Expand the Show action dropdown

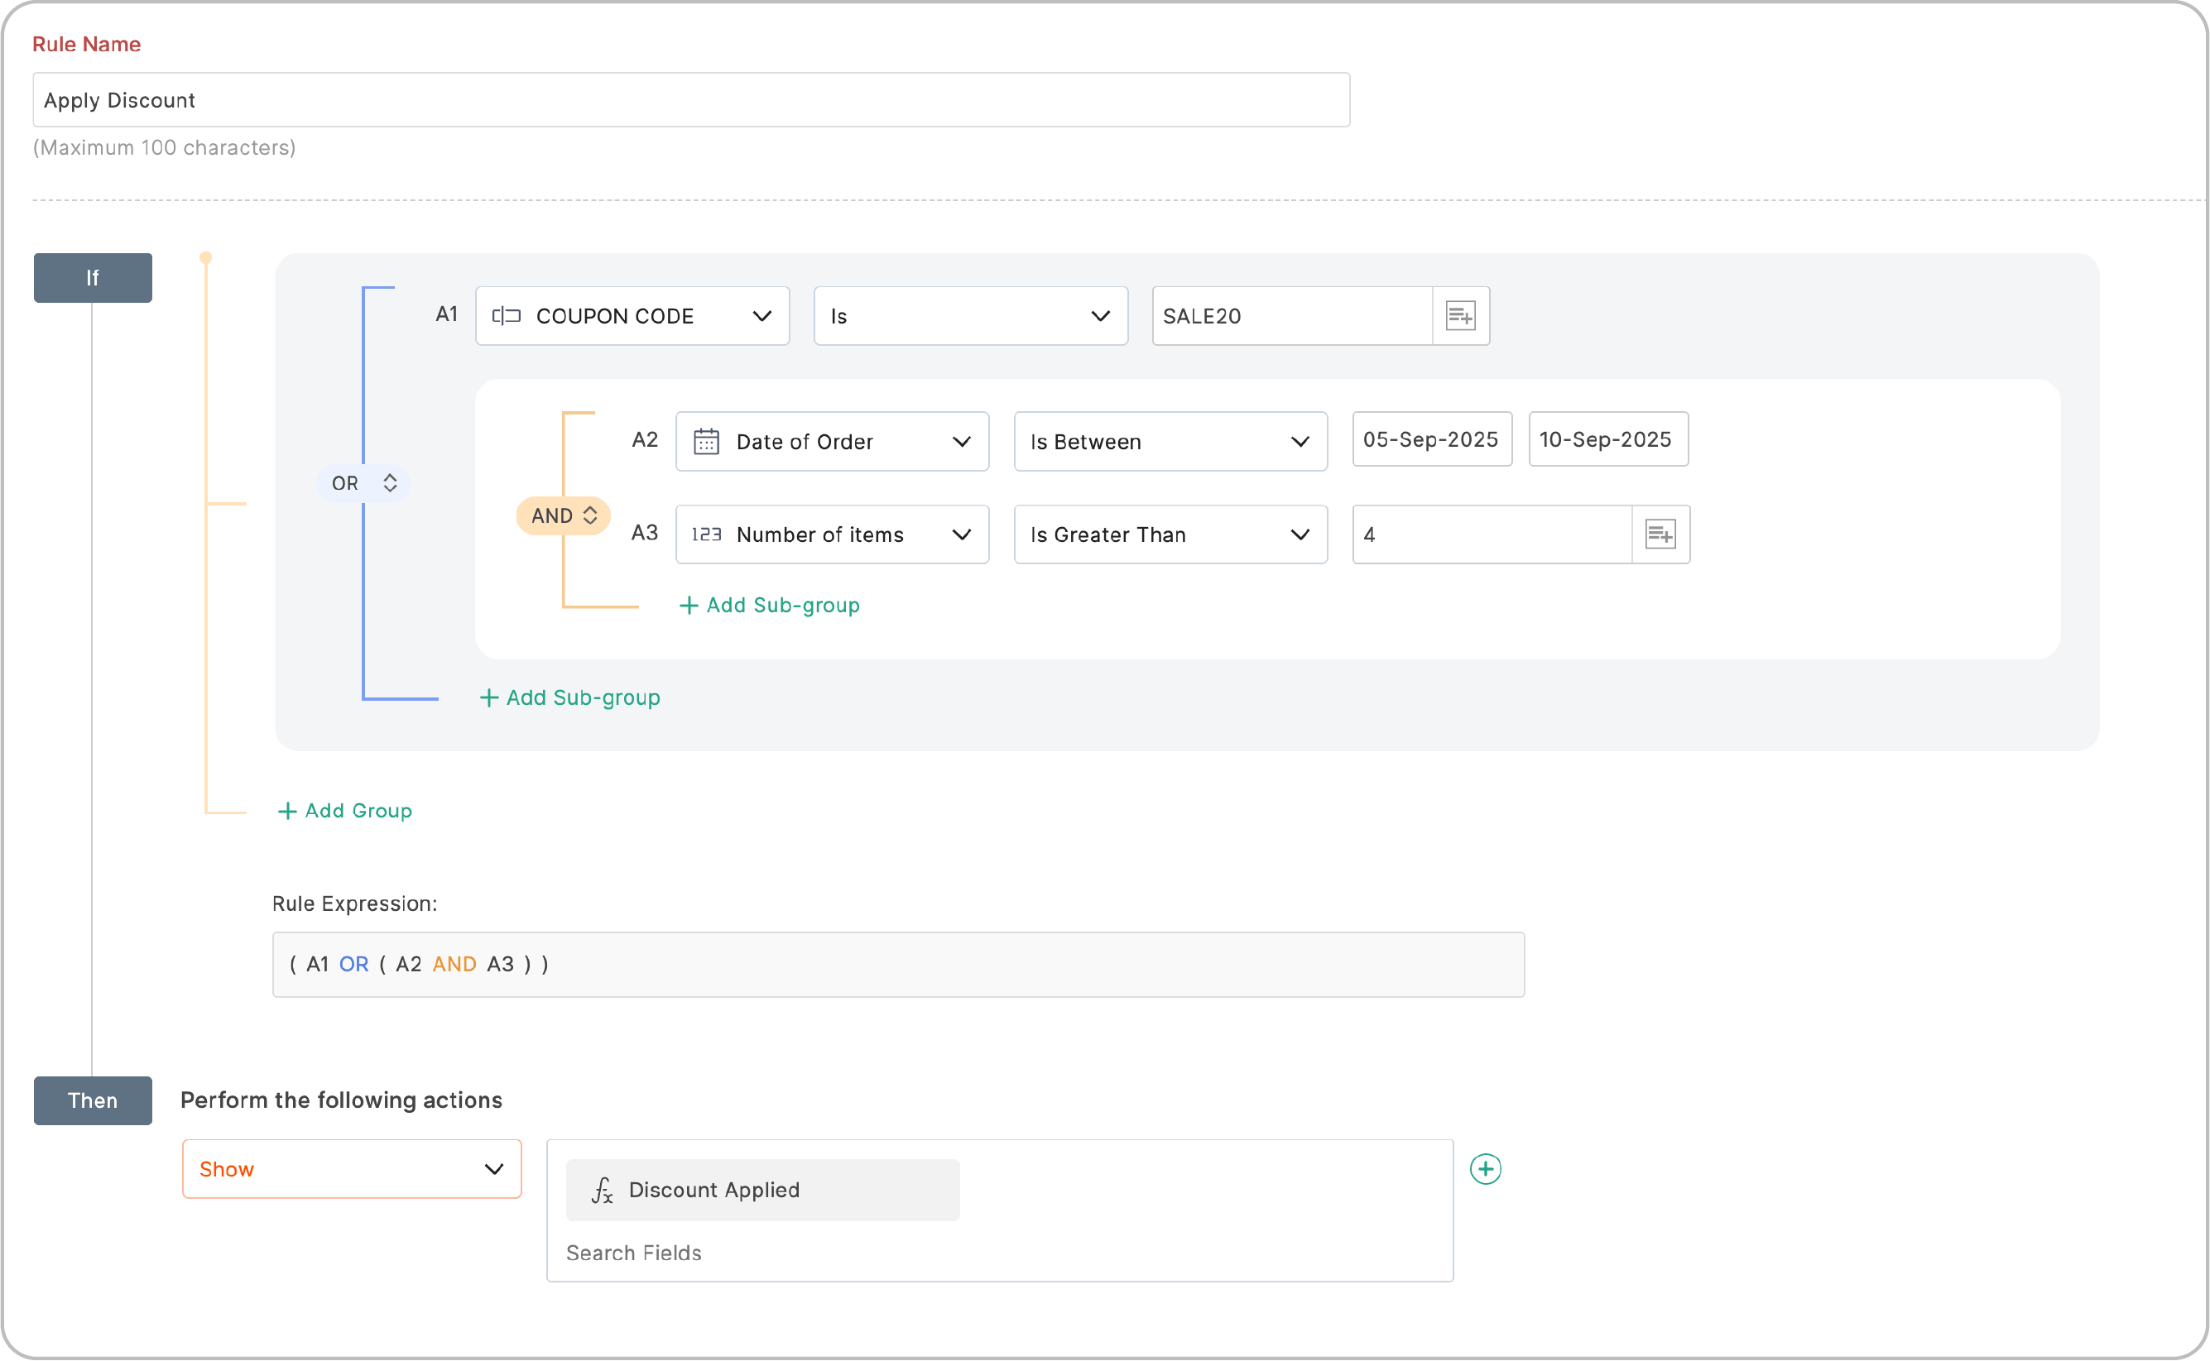pyautogui.click(x=492, y=1169)
